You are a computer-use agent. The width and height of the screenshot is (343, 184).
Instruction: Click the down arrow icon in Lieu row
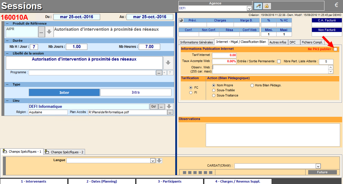(169, 107)
